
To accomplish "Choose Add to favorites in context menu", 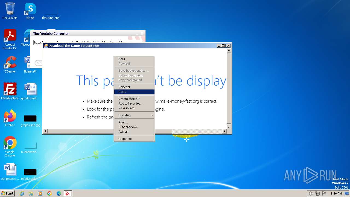I will click(134, 103).
